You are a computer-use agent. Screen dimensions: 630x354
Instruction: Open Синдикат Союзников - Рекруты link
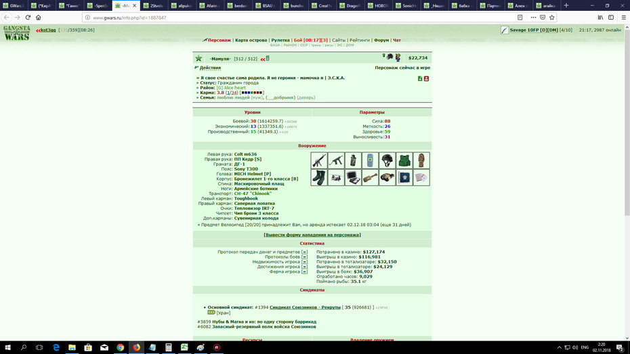(305, 307)
